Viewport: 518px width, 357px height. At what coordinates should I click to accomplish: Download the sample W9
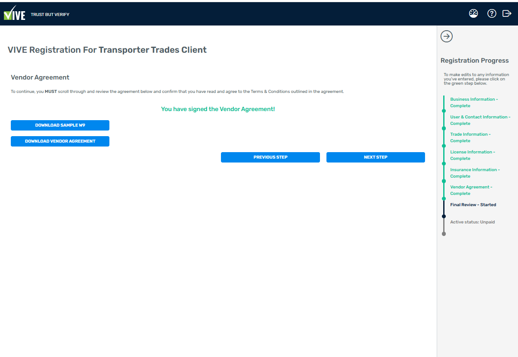pos(60,125)
